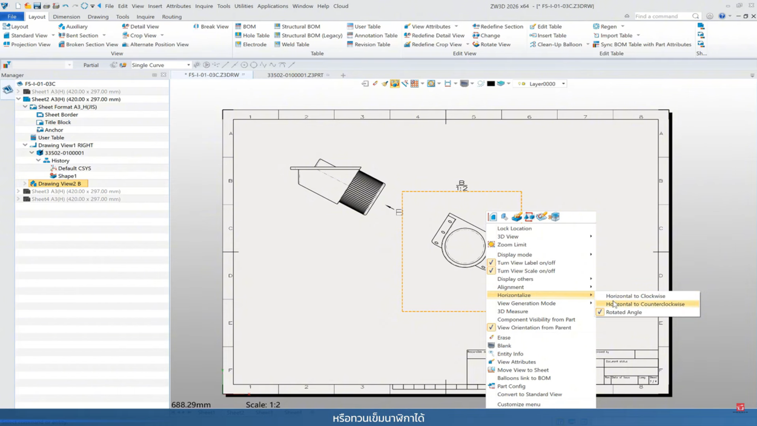Click the Save icon in quick access toolbar

37,6
